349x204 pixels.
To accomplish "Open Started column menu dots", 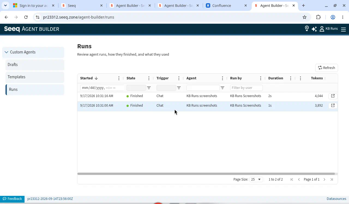I will (119, 78).
